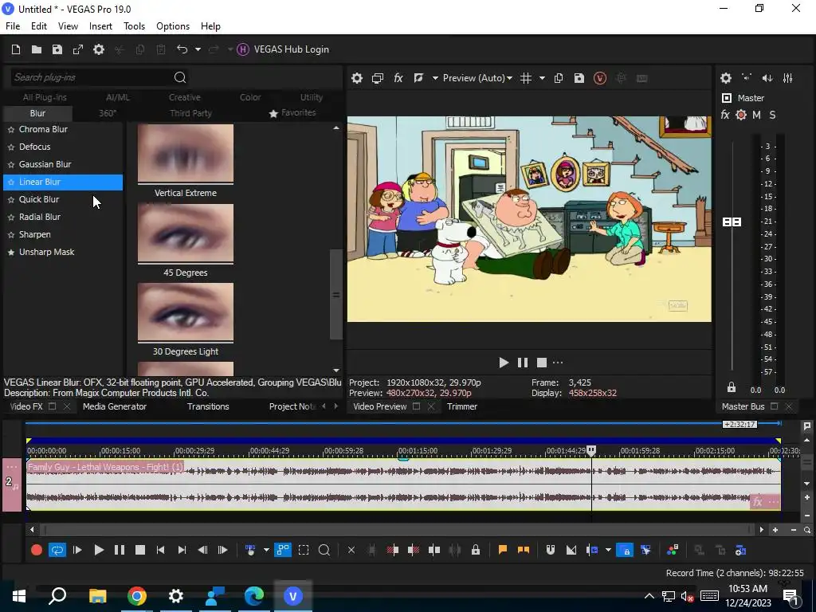This screenshot has height=612, width=816.
Task: Toggle external monitor preview icon
Action: coord(378,78)
